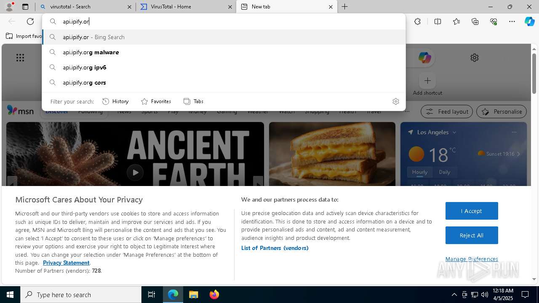Open Browser essentials heart icon
Screen dimensions: 539x303
coord(494,21)
